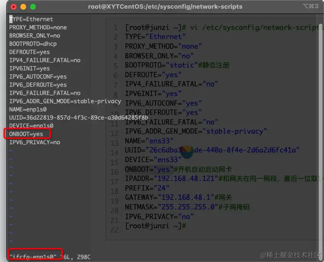324x262 pixels.
Task: Click the IPV6_FAILURE_FATAL=no line in terminal
Action: [45, 93]
